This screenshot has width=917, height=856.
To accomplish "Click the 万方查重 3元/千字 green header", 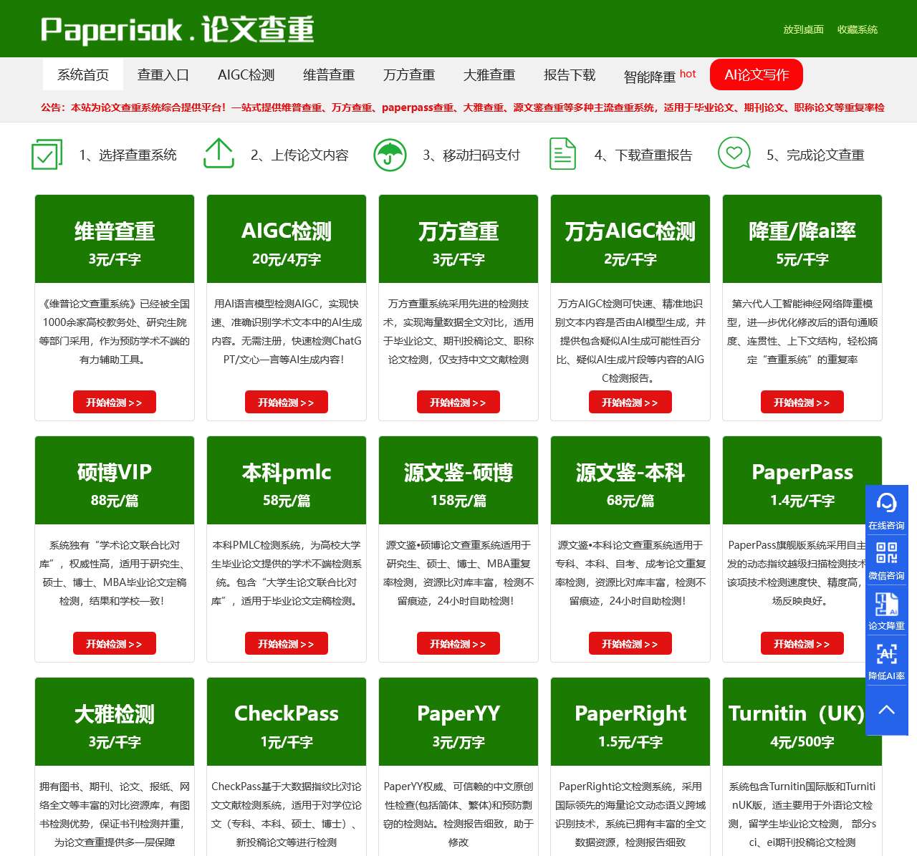I will (458, 239).
